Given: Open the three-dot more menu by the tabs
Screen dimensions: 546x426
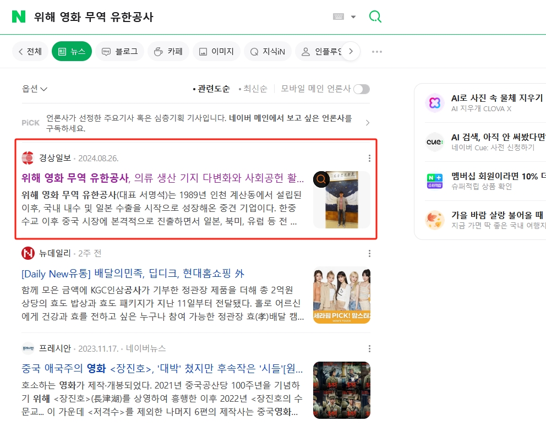Looking at the screenshot, I should [377, 52].
